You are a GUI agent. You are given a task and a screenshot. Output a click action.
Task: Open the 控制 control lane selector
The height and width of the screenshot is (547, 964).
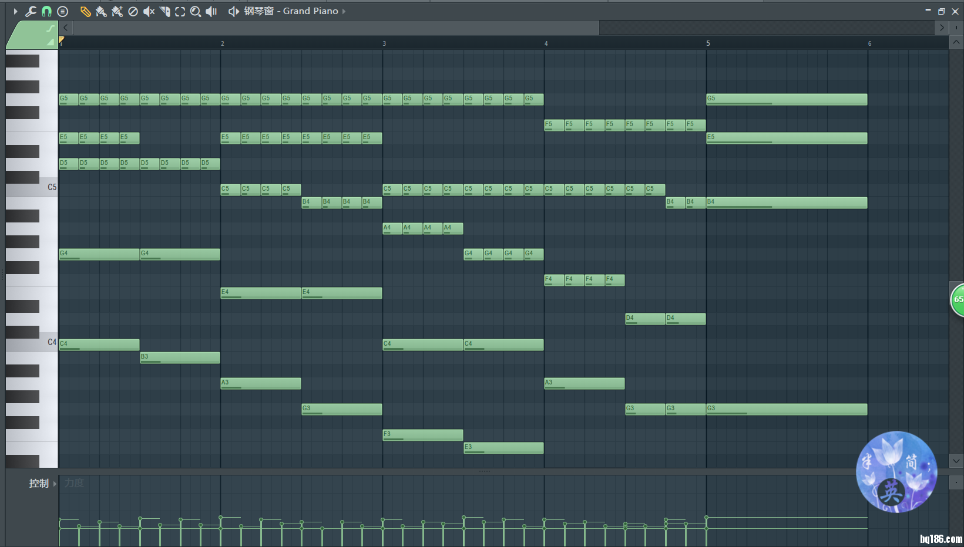pos(39,484)
